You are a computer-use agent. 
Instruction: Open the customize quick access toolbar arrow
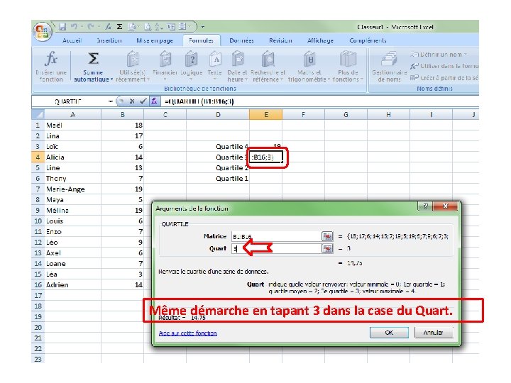pos(203,27)
